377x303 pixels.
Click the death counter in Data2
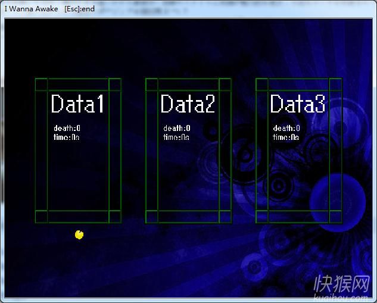pyautogui.click(x=177, y=128)
